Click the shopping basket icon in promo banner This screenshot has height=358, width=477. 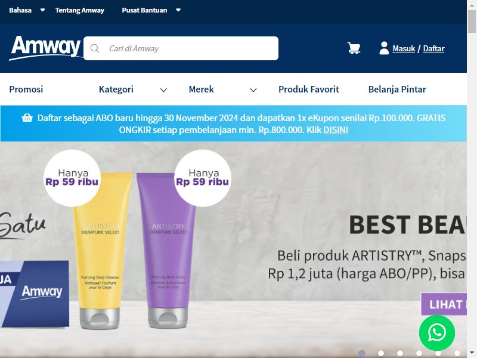point(27,118)
